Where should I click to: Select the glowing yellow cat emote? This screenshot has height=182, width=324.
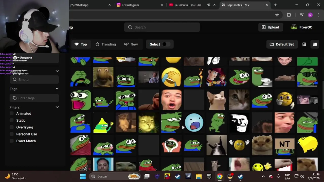[149, 123]
